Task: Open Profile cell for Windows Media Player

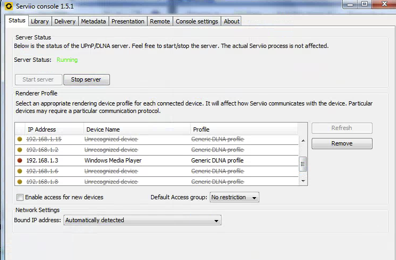Action: pos(217,160)
